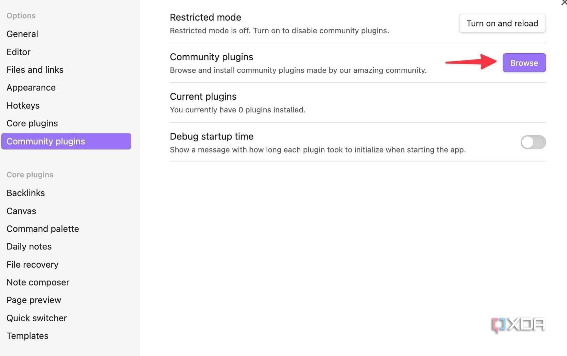Screen dimensions: 567x356
Task: Open Templates plugin settings
Action: point(27,336)
